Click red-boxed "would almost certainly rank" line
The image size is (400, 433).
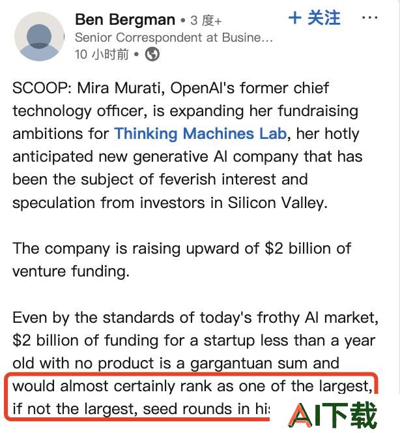click(192, 386)
